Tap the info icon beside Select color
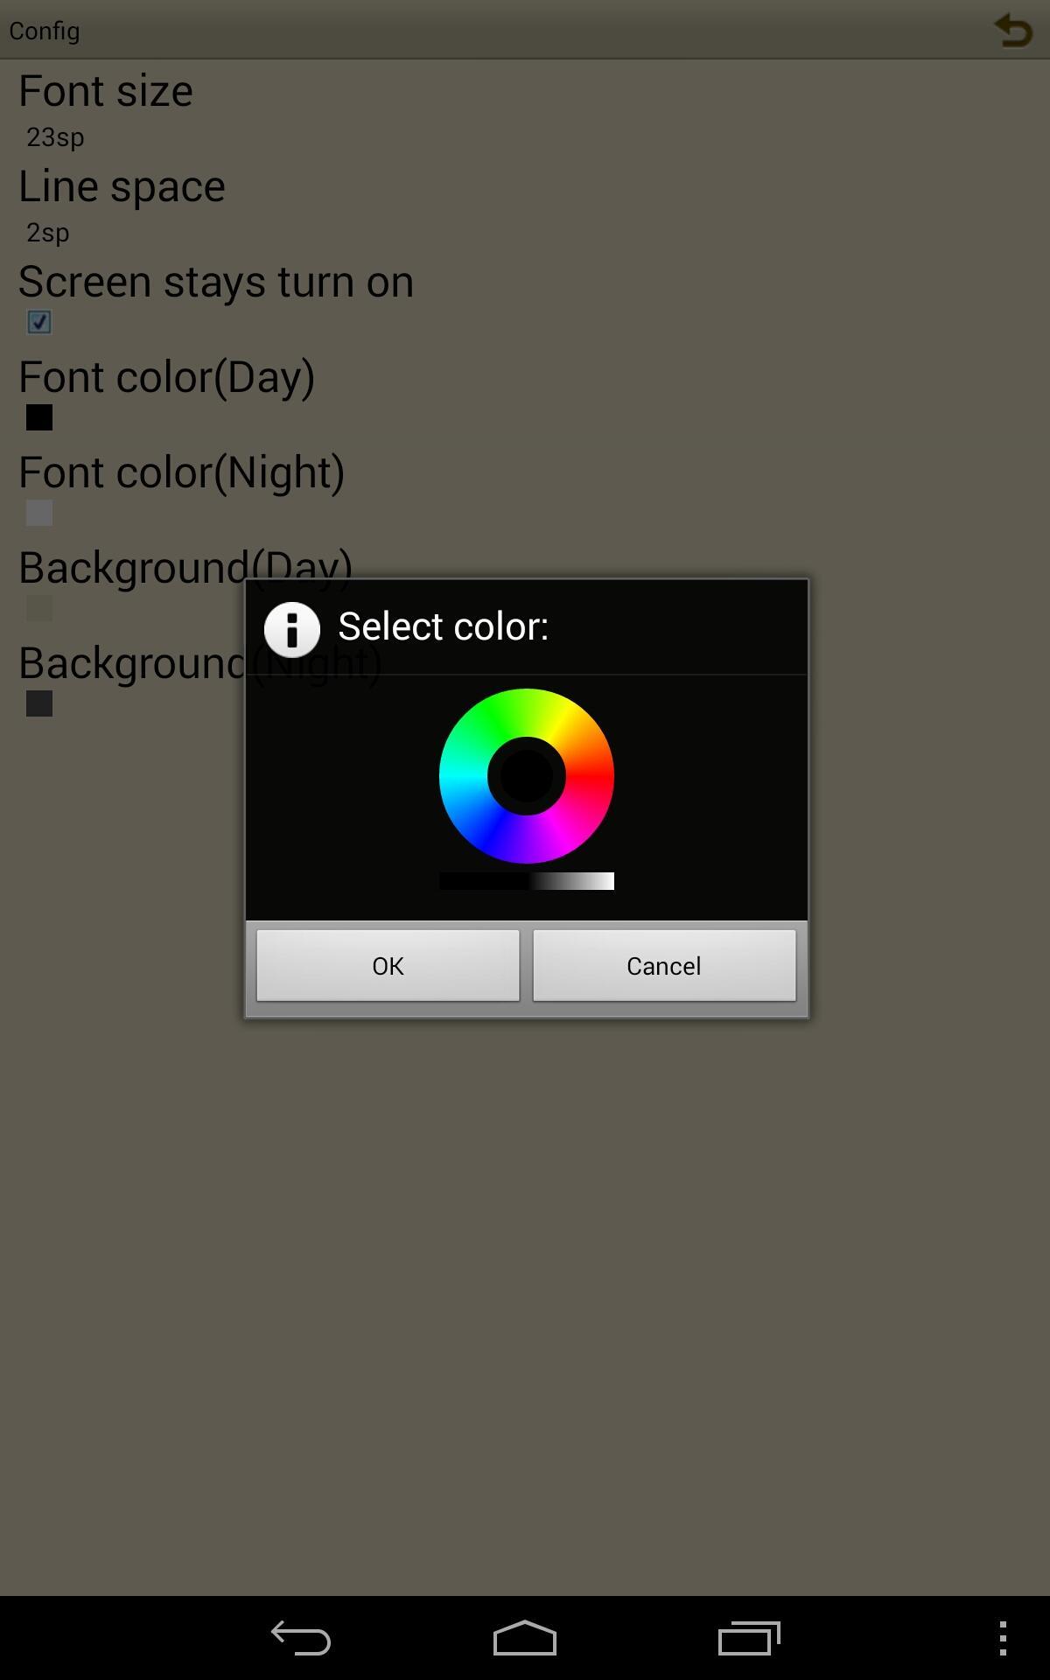Viewport: 1050px width, 1680px height. [x=292, y=629]
